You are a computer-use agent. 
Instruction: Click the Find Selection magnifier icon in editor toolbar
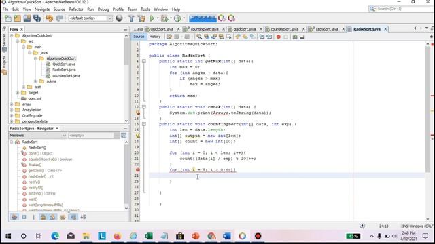point(199,37)
